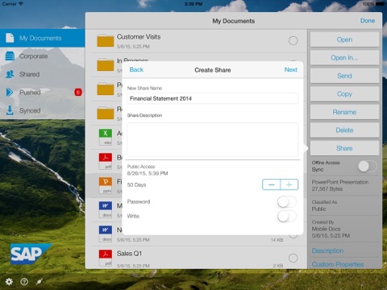The height and width of the screenshot is (290, 387).
Task: Open the Description link
Action: click(x=327, y=251)
